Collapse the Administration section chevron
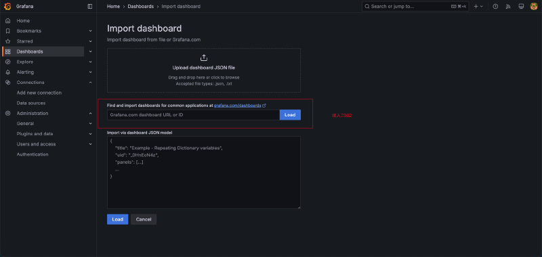 coord(90,114)
